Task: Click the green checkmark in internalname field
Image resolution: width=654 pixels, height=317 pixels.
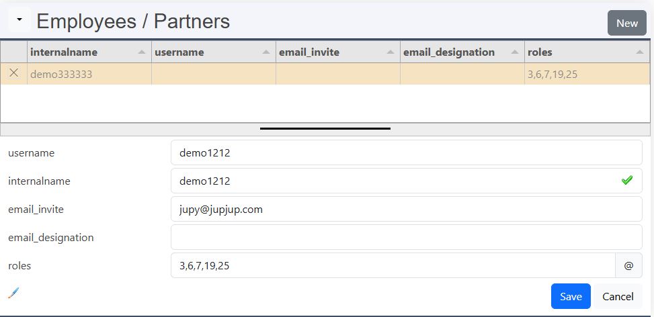Action: click(626, 181)
